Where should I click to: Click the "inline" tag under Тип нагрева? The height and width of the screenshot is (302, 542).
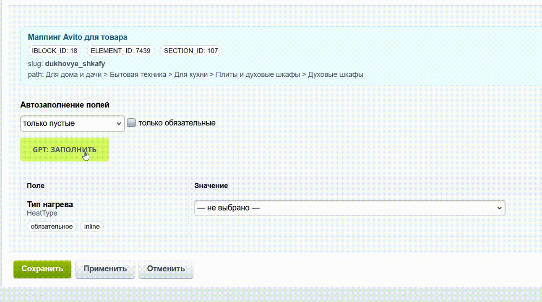(92, 226)
